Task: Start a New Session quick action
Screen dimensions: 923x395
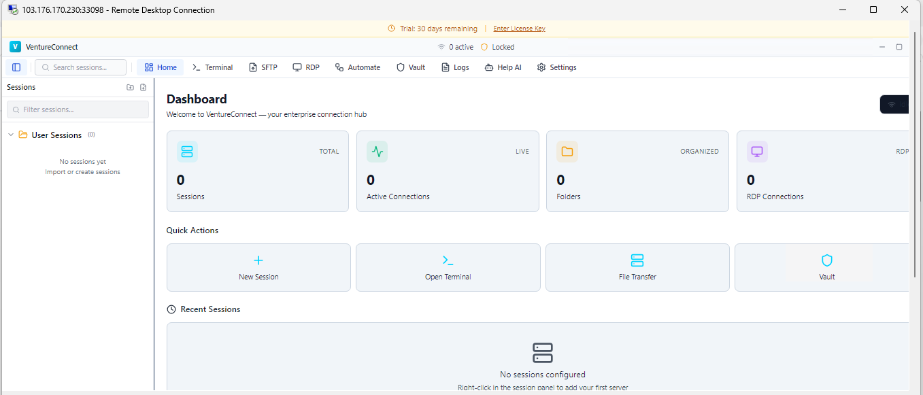Action: click(258, 267)
